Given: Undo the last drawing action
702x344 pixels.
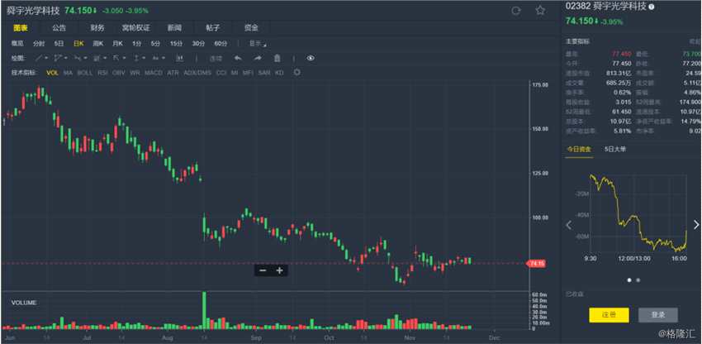Looking at the screenshot, I should click(238, 58).
